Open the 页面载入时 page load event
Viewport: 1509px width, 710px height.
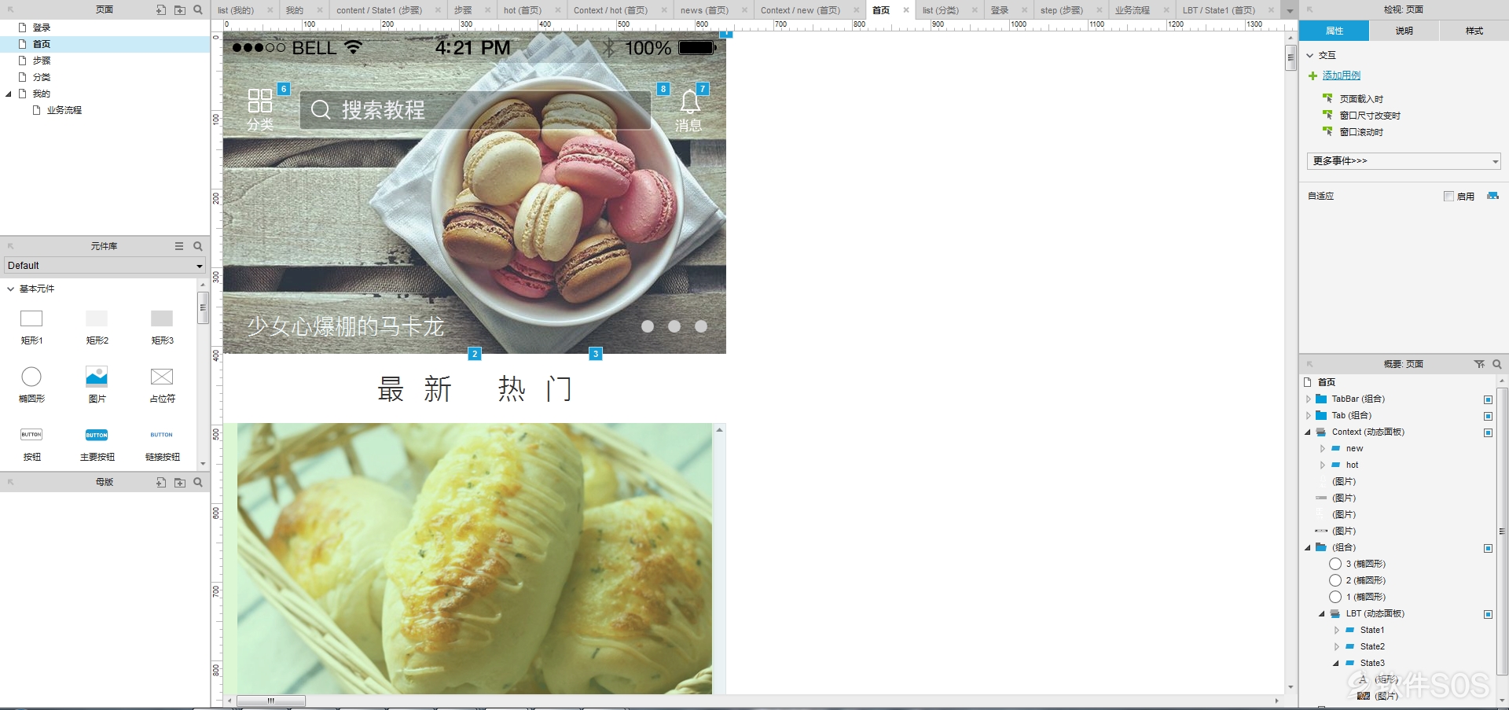(x=1361, y=99)
